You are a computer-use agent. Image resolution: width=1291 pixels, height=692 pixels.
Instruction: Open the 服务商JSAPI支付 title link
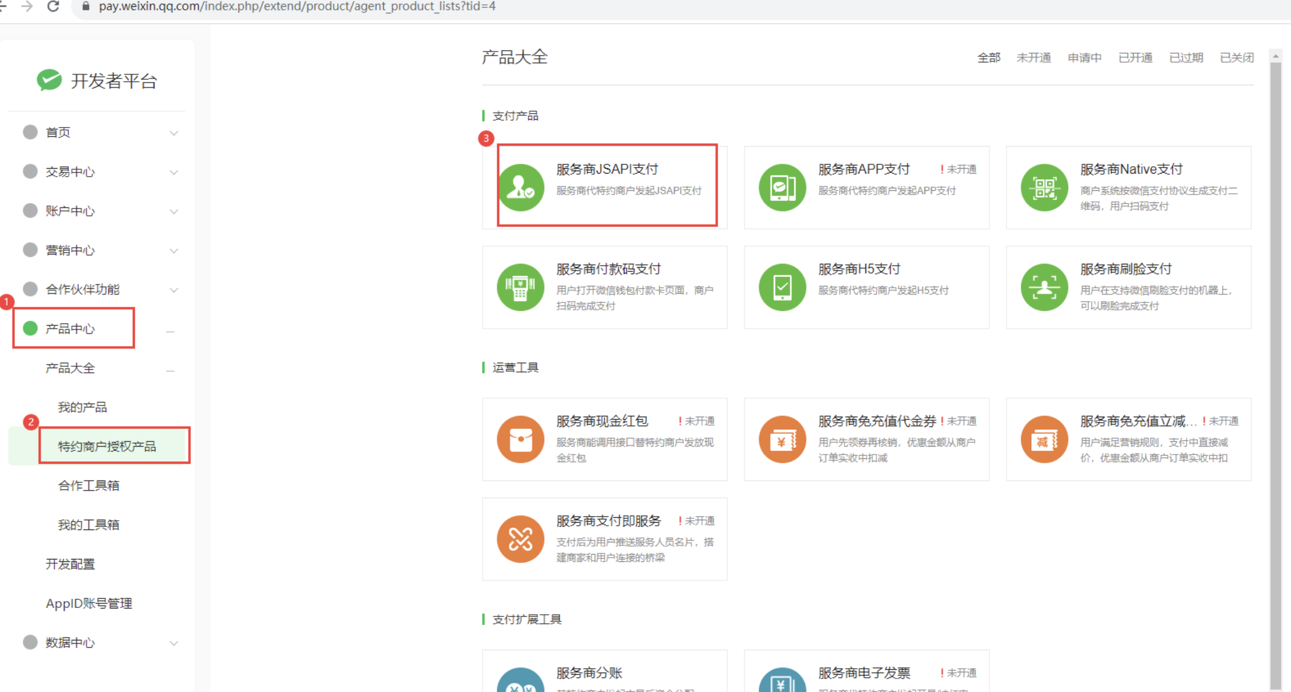tap(607, 169)
